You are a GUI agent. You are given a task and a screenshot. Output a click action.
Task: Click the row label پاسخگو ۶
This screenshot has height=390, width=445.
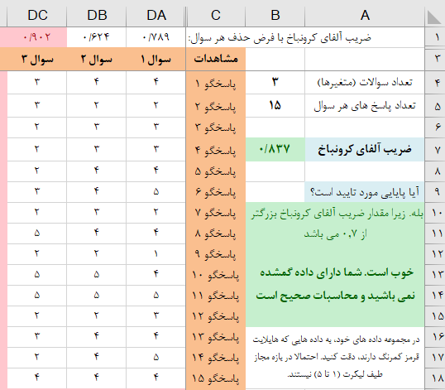point(216,192)
